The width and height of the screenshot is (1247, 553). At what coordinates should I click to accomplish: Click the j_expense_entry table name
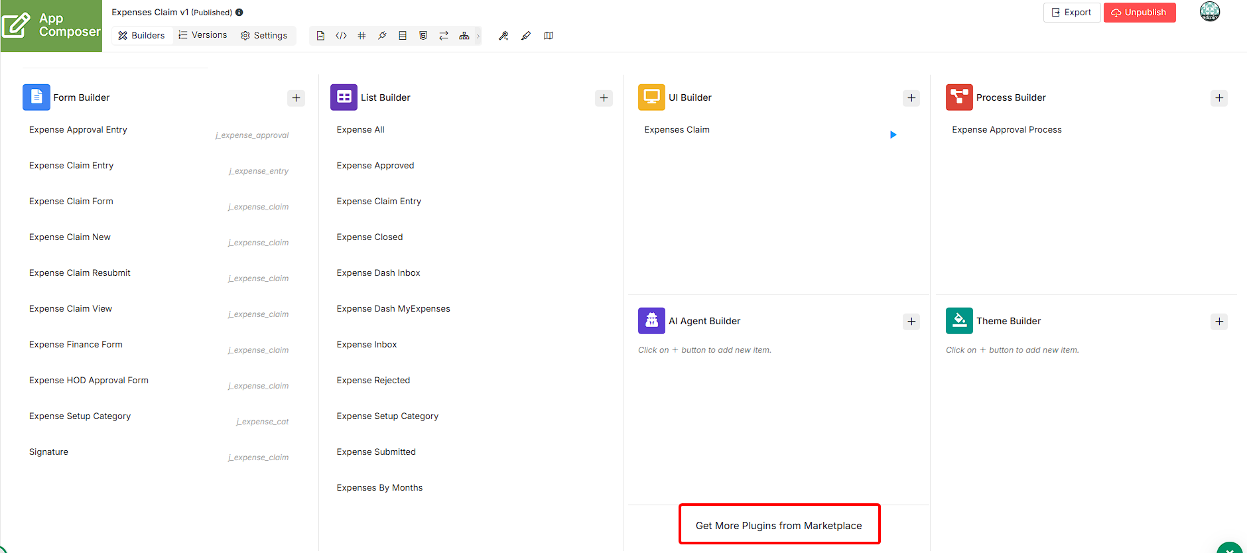pos(259,171)
